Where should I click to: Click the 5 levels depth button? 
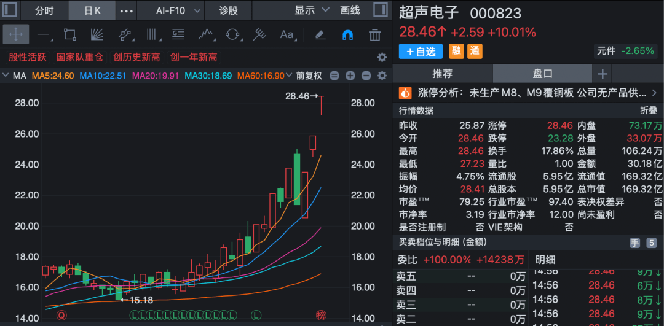[x=651, y=243]
